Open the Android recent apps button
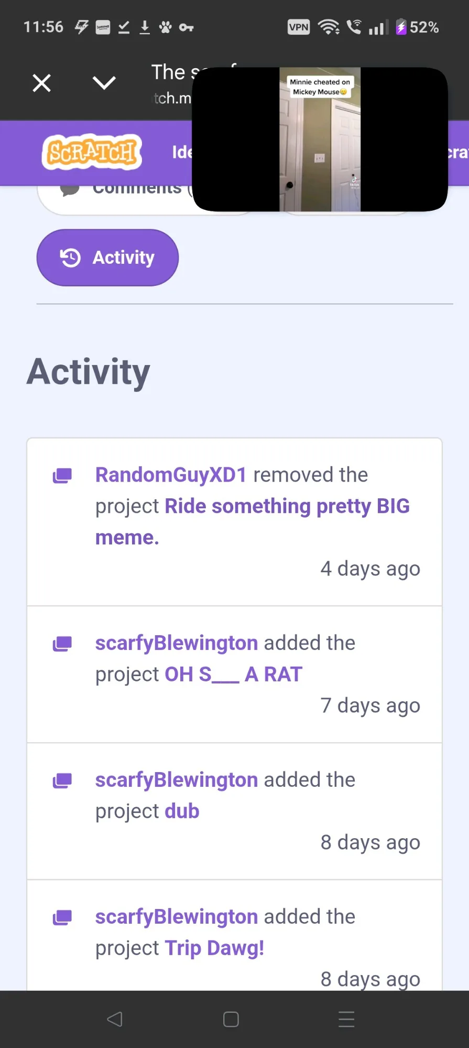469x1048 pixels. [346, 1019]
